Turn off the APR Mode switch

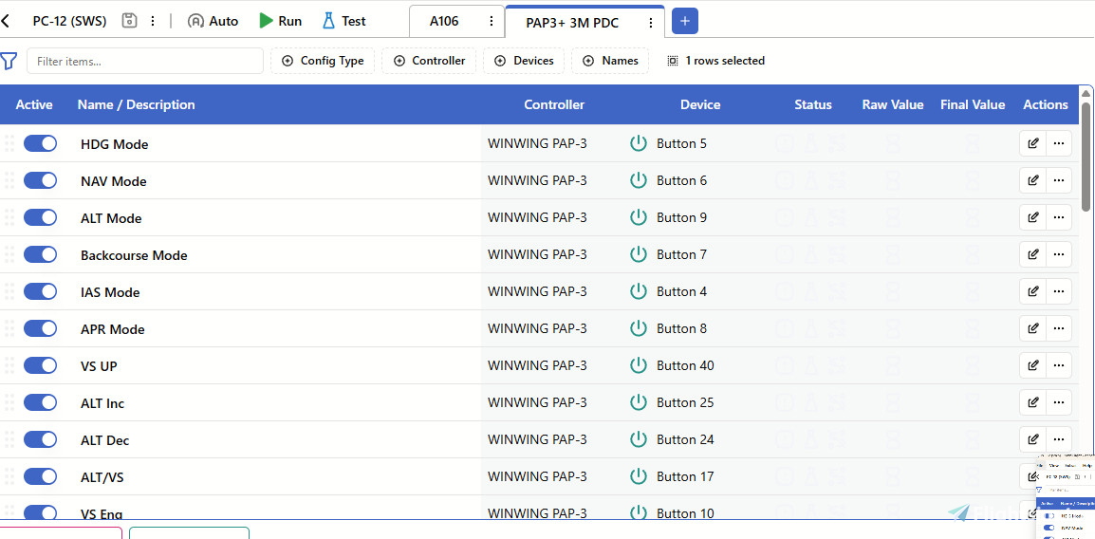tap(41, 328)
